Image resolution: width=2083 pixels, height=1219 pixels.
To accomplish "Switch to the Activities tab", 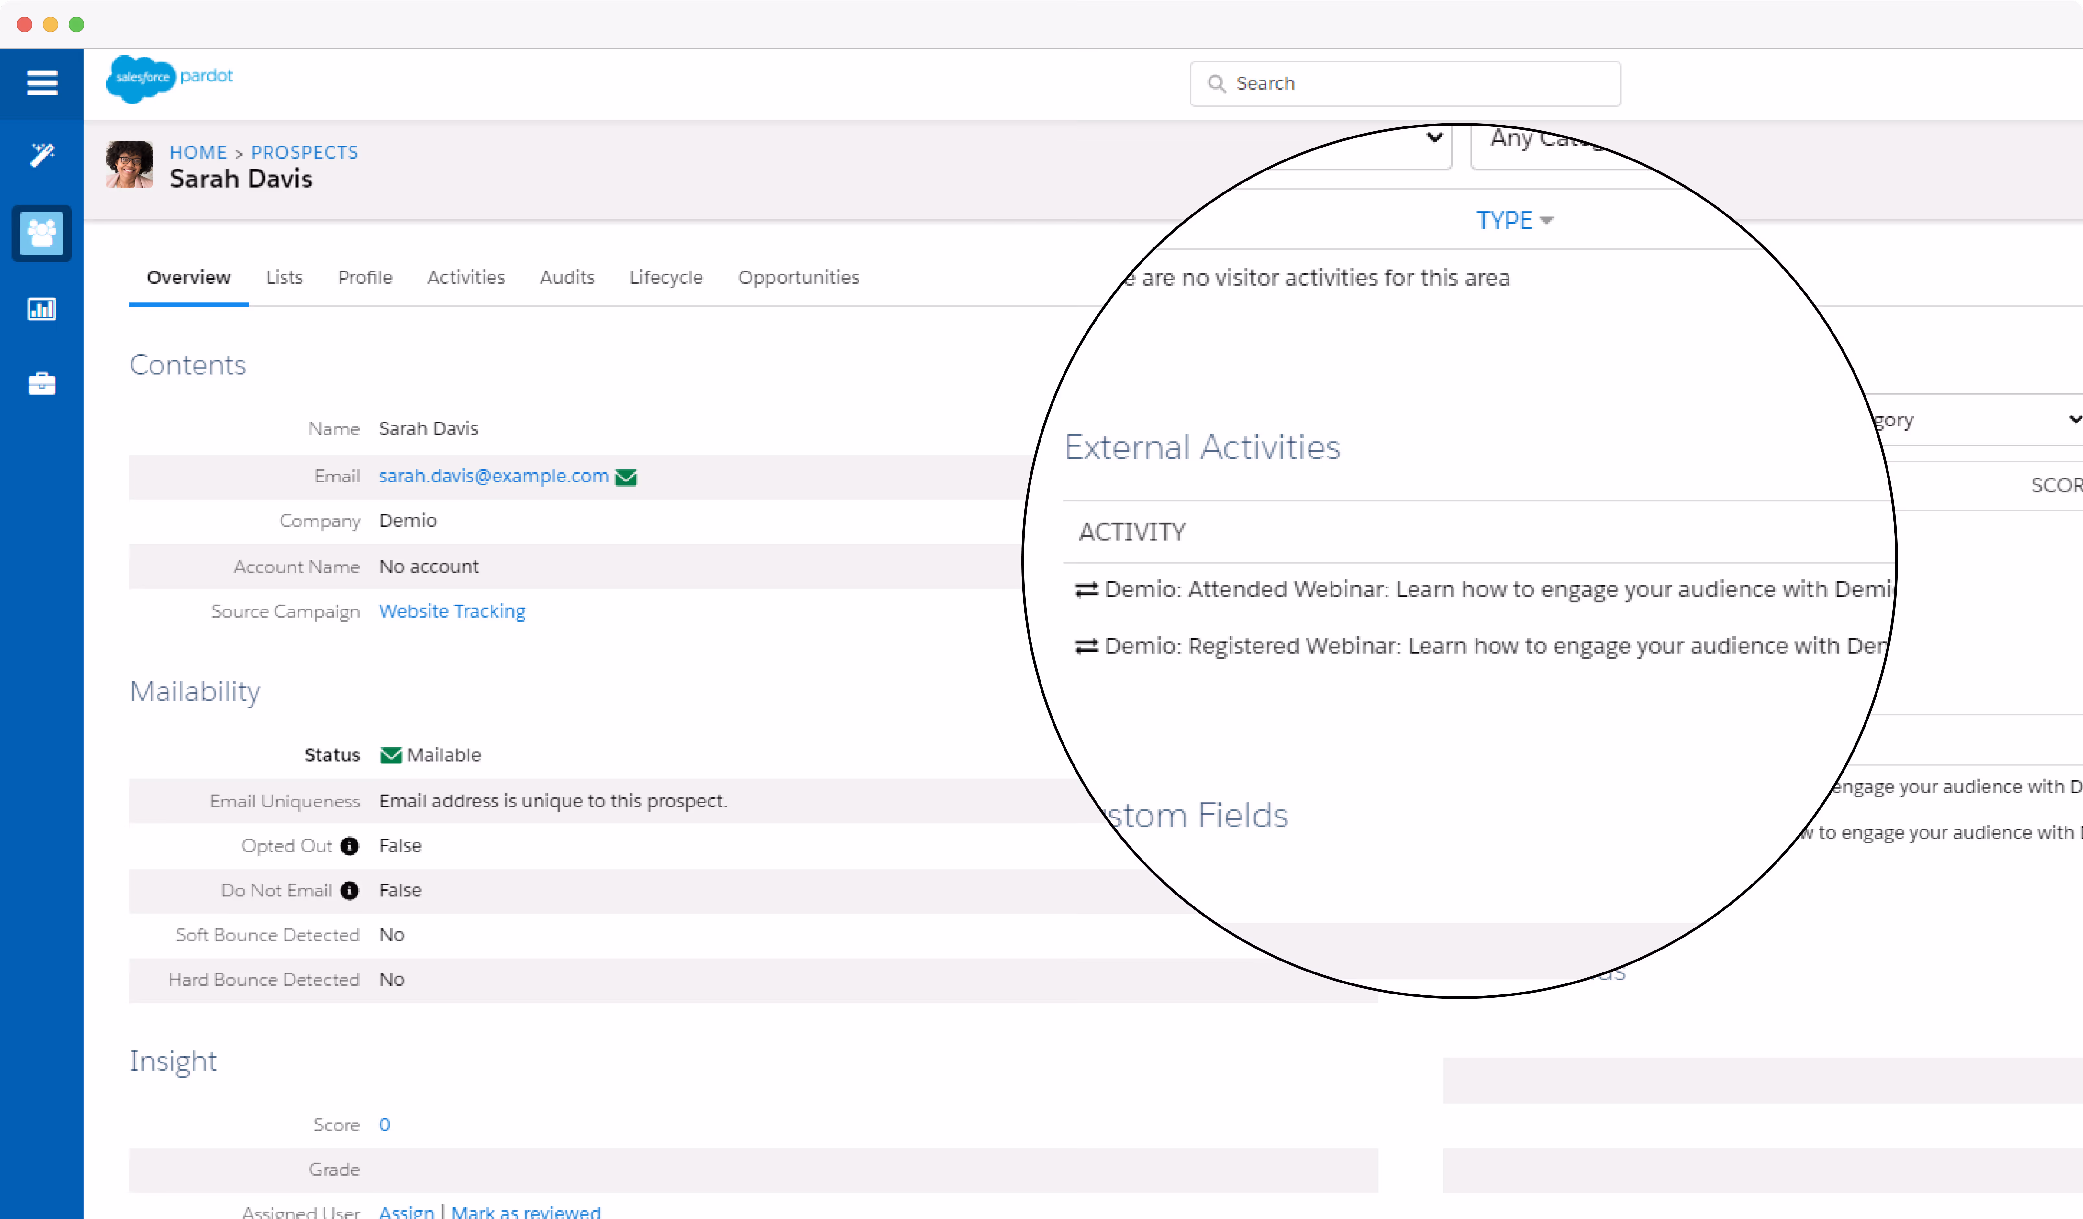I will coord(465,278).
